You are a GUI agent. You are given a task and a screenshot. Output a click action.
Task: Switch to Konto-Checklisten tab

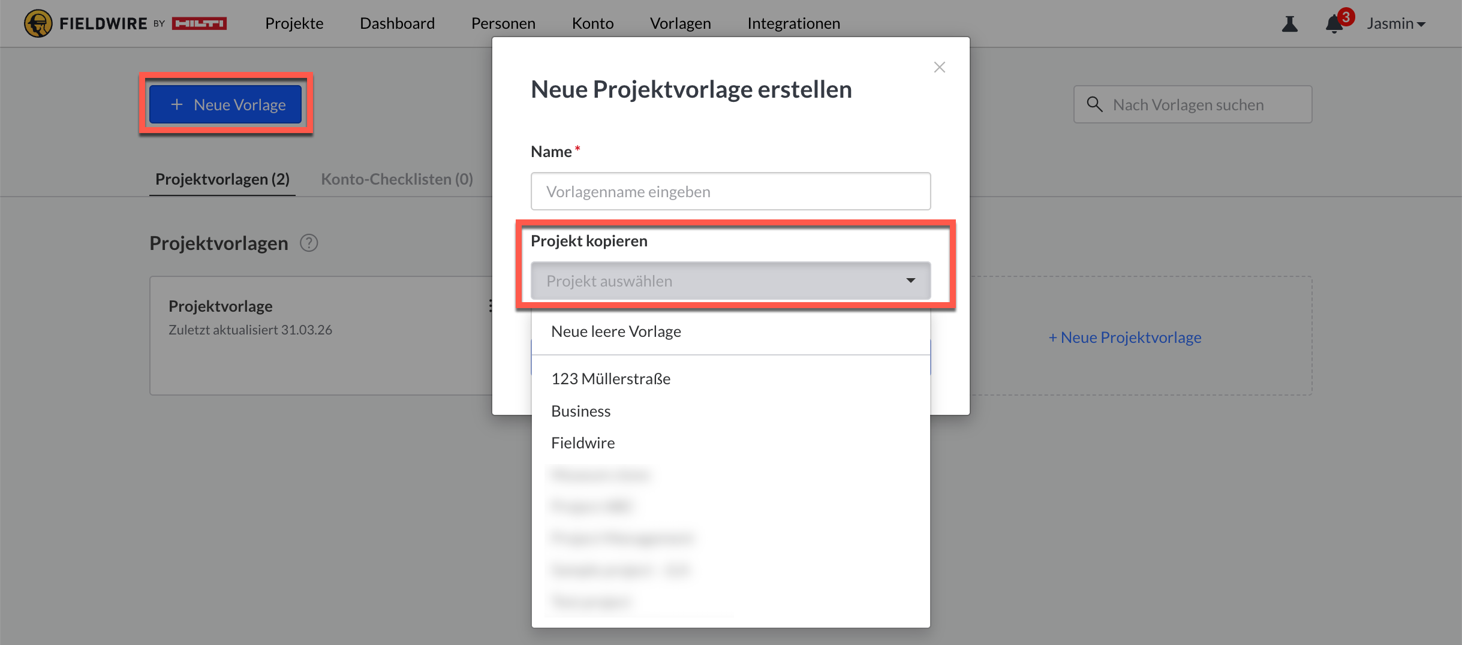396,179
